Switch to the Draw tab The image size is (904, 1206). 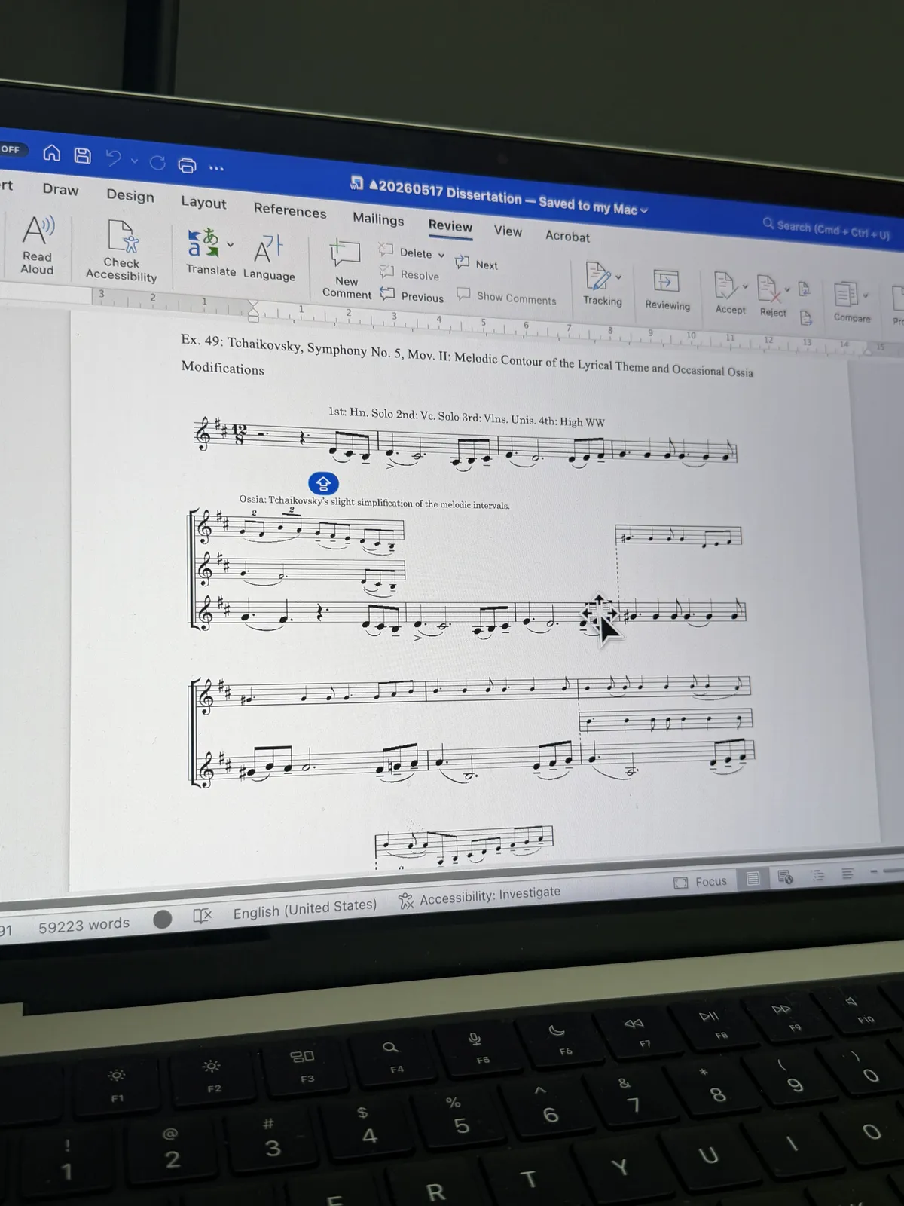pyautogui.click(x=60, y=189)
